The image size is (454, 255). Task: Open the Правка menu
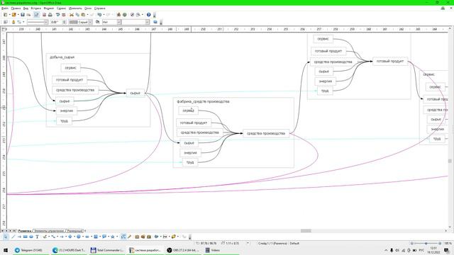pyautogui.click(x=16, y=8)
